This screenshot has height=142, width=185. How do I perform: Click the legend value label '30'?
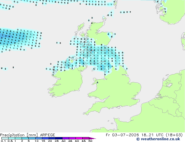tap(63, 141)
